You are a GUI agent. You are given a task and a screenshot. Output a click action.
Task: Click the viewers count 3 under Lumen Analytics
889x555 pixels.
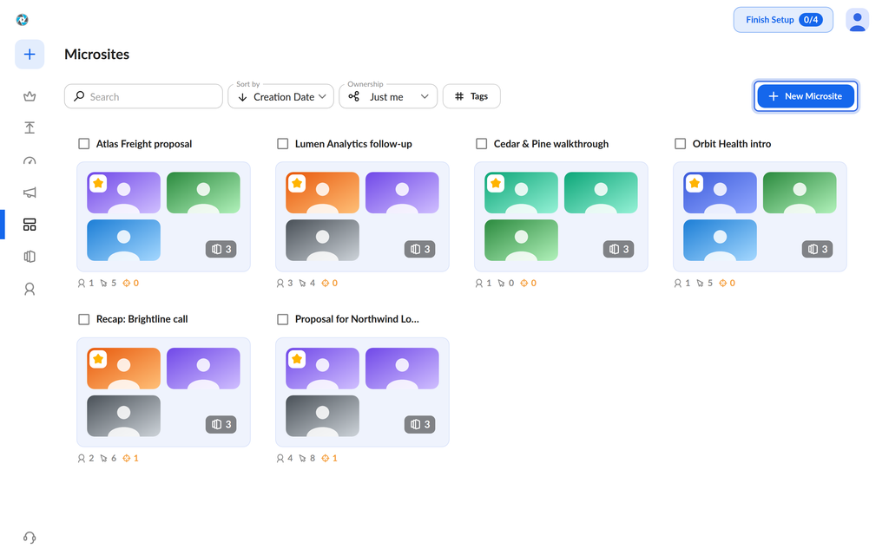pyautogui.click(x=285, y=284)
